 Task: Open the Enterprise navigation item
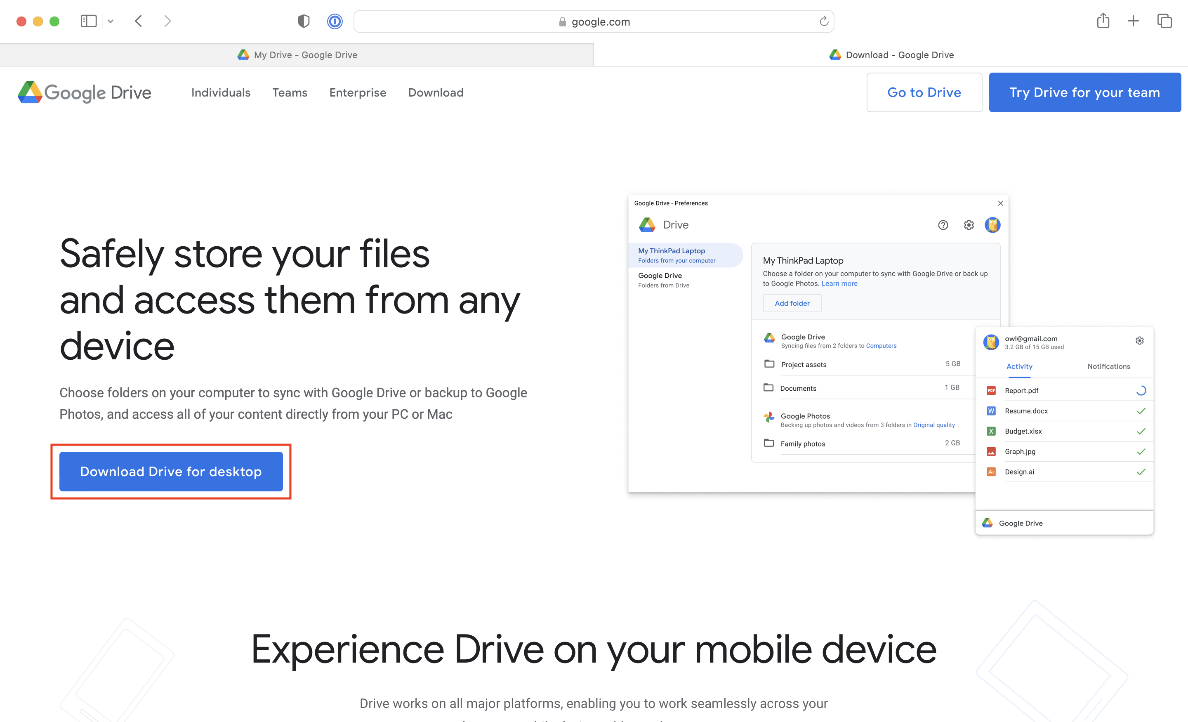click(358, 92)
